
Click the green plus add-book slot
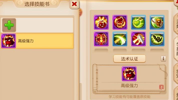9,25
